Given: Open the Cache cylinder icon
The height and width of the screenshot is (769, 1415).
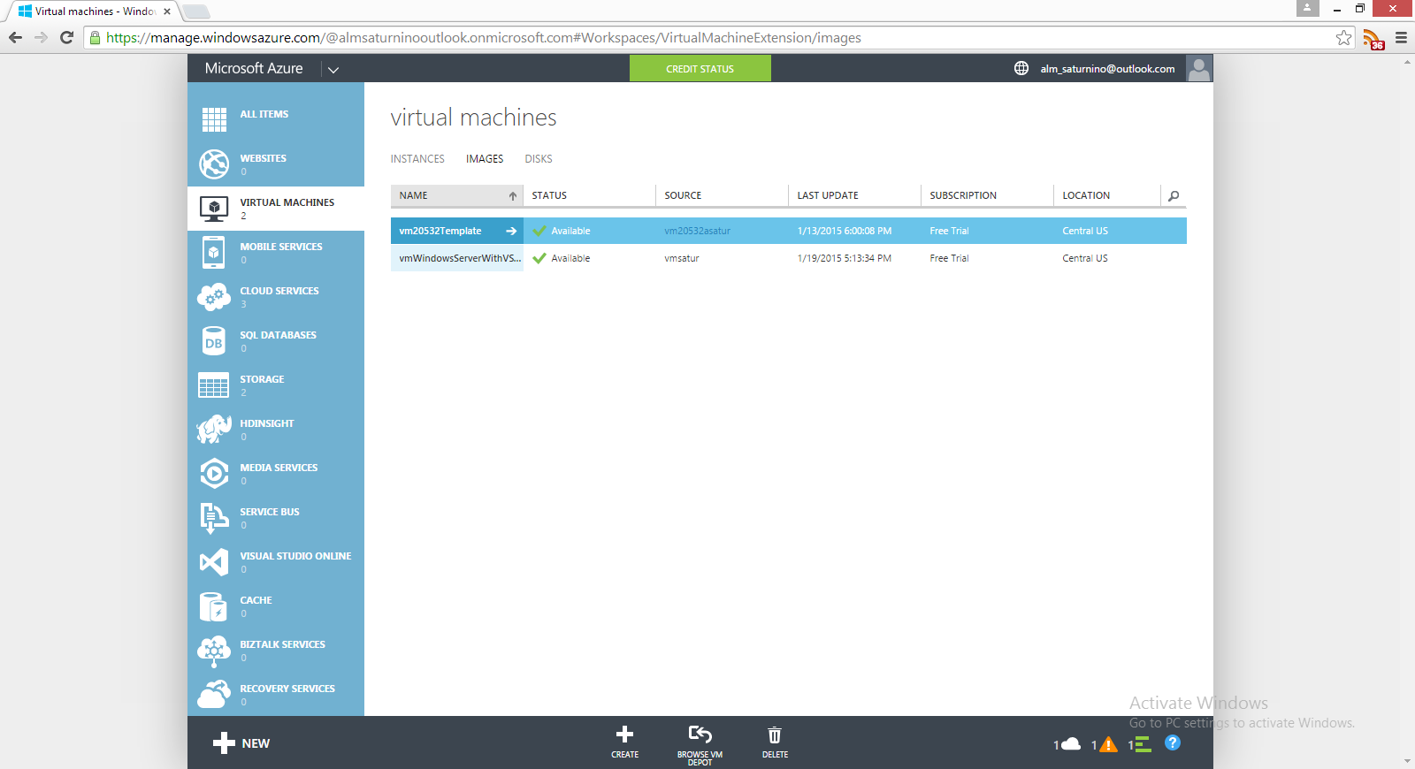Looking at the screenshot, I should [x=214, y=606].
